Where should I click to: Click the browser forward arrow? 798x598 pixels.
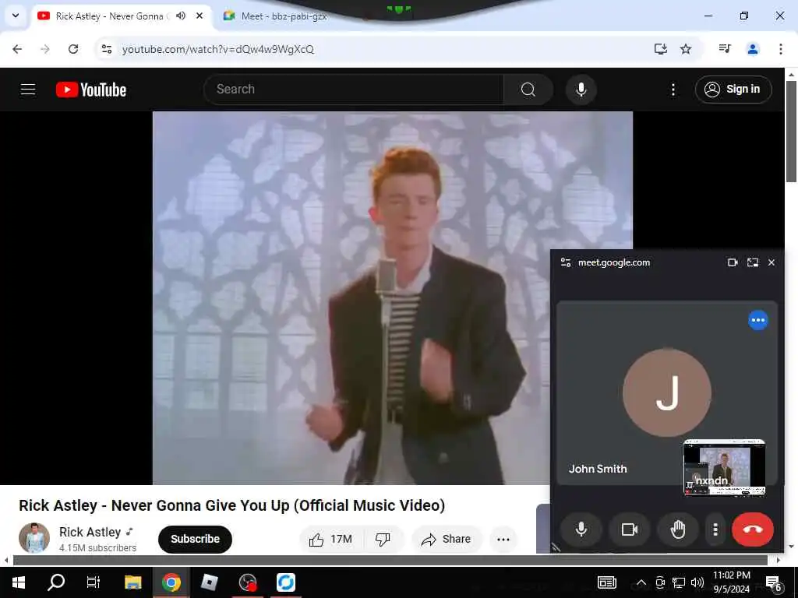pos(44,49)
